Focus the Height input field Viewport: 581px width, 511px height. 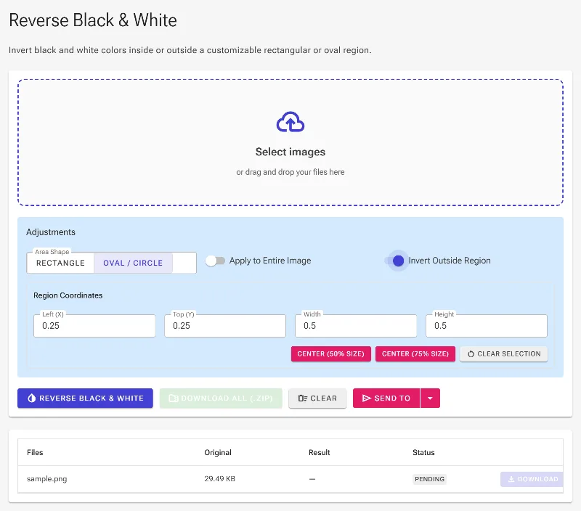(x=487, y=326)
